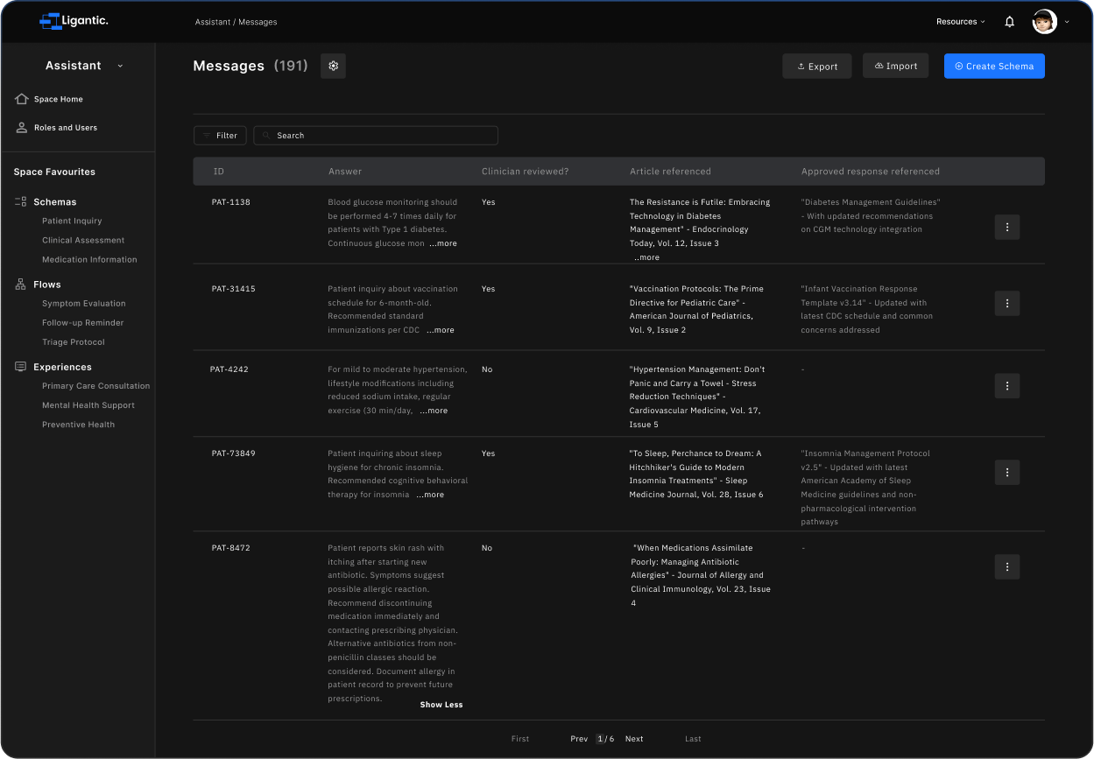This screenshot has width=1094, height=759.
Task: Click the Experiences section icon in sidebar
Action: tap(19, 367)
